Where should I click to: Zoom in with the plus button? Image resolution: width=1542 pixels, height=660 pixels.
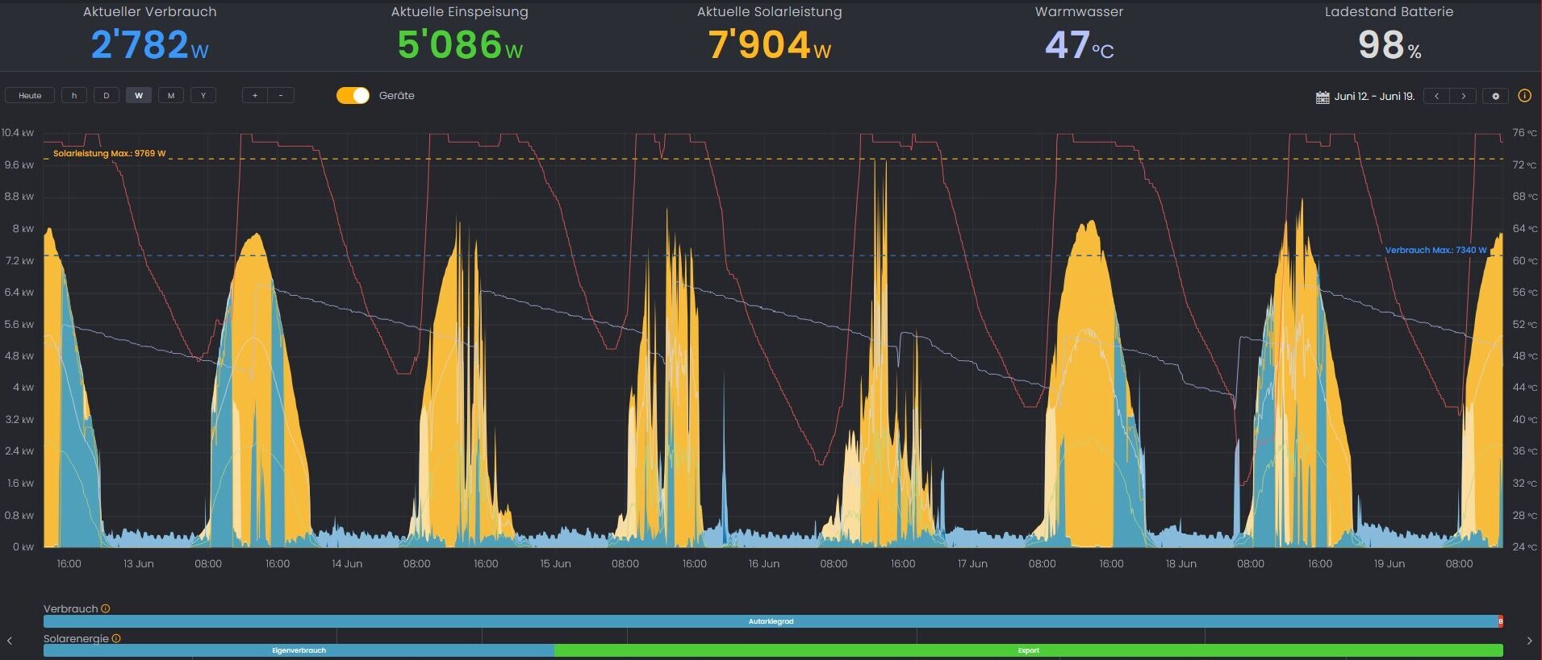(x=255, y=95)
